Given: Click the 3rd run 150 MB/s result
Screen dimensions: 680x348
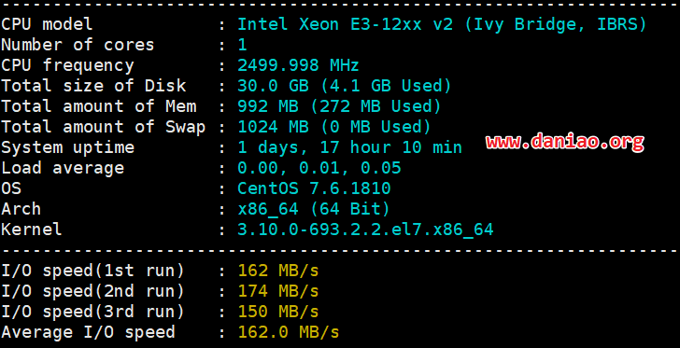Looking at the screenshot, I should 278,312.
